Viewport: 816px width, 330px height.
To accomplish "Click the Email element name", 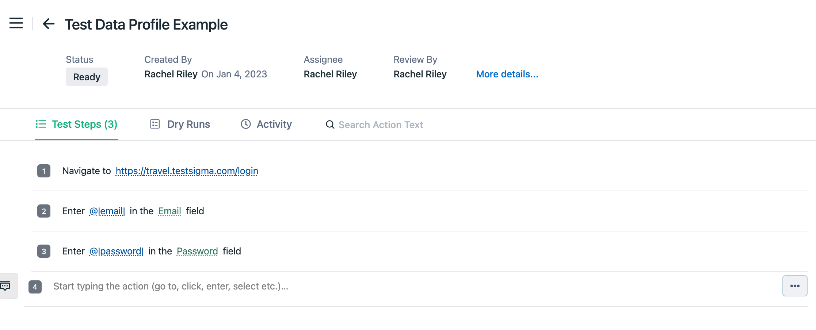I will [169, 211].
